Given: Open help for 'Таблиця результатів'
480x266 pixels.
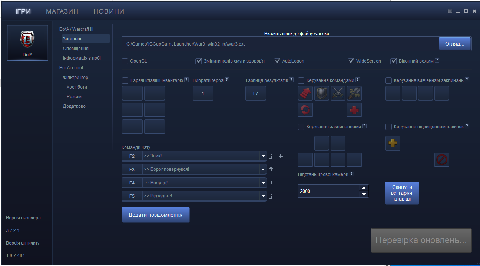Looking at the screenshot, I should (x=291, y=79).
